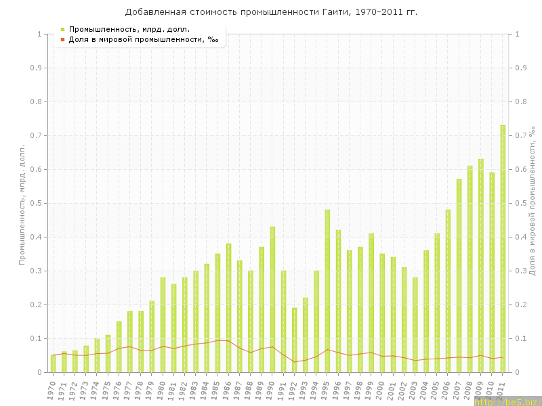Select the green bar for 2006
Image resolution: width=542 pixels, height=406 pixels.
pyautogui.click(x=448, y=291)
